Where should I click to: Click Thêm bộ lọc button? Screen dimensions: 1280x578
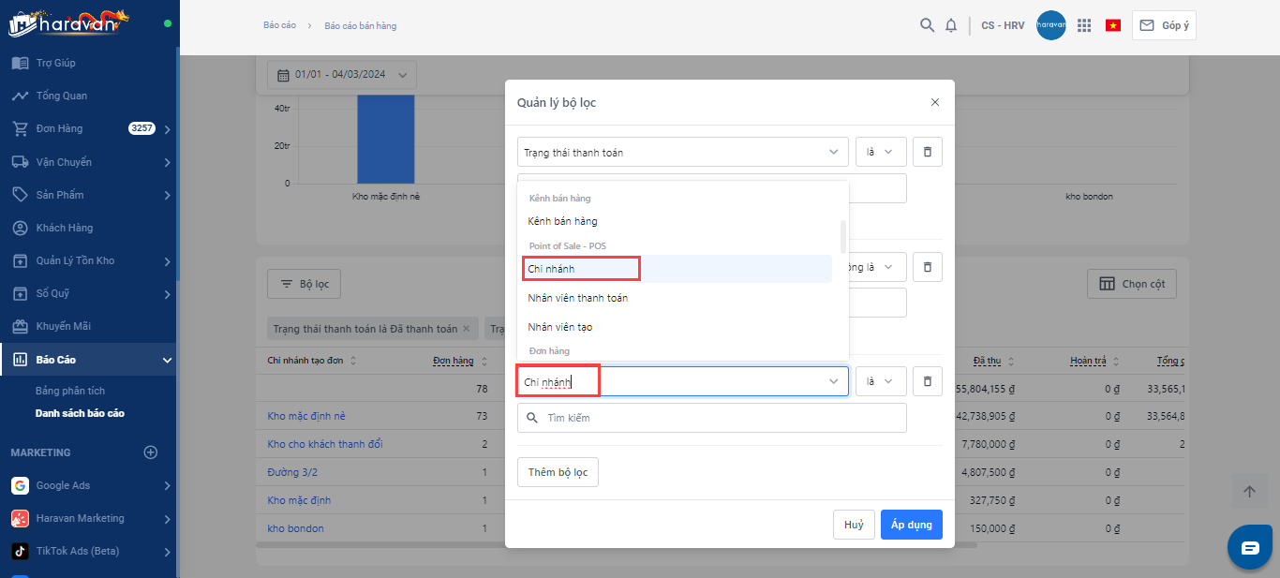[558, 472]
